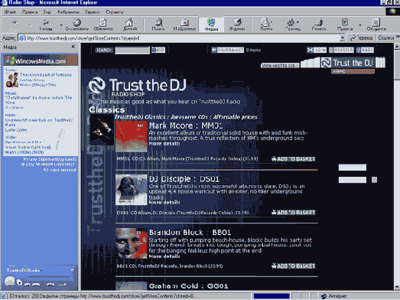Viewport: 400px width, 300px height.
Task: Add Brandon Block BB01 to basket
Action: (x=294, y=266)
